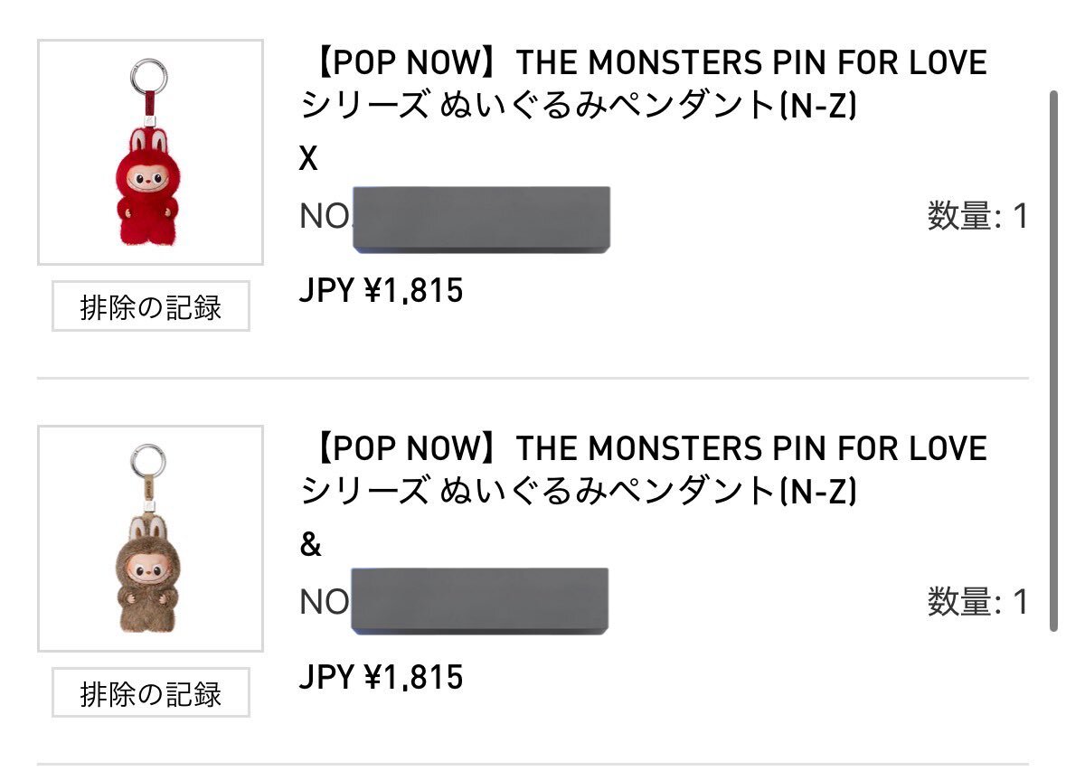Click 数量: 1 for the red plush item
This screenshot has width=1066, height=780.
point(977,217)
